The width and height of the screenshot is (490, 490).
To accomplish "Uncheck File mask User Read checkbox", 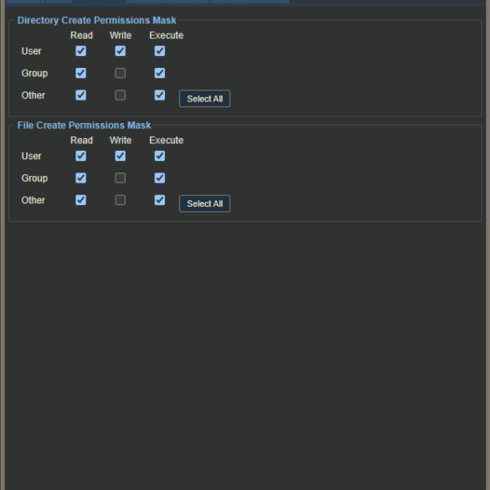I will [81, 156].
